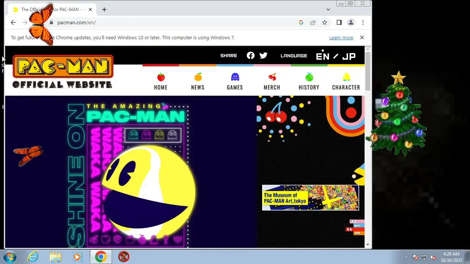This screenshot has height=264, width=470.
Task: Click the PAC-MAN Official Website logo
Action: tap(63, 71)
